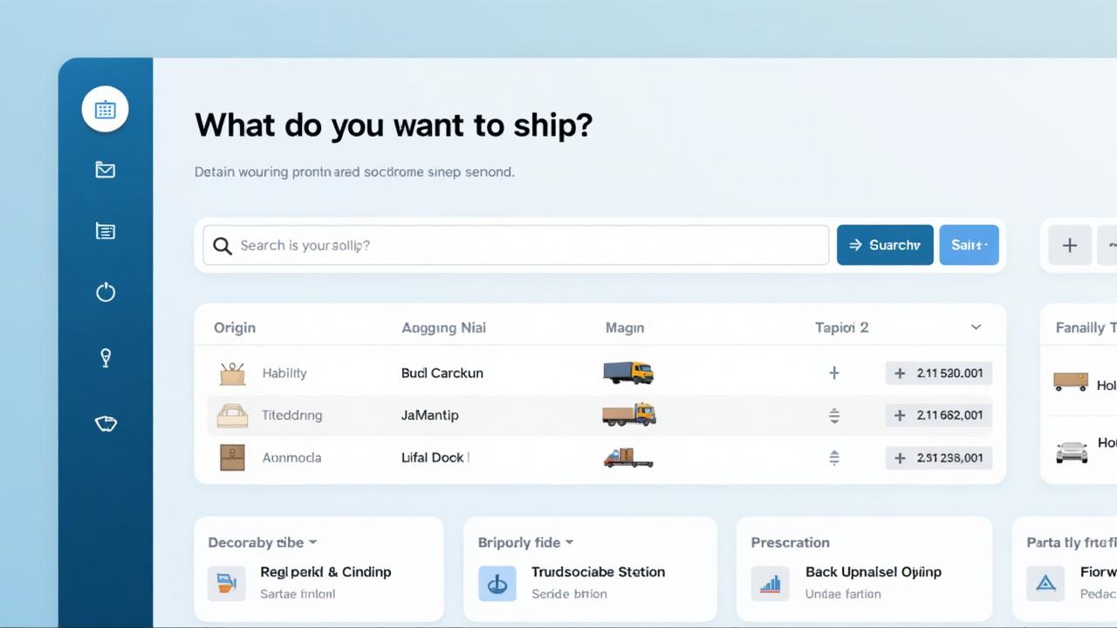Click Trudsociabe Stetion title
The width and height of the screenshot is (1117, 628).
(598, 572)
